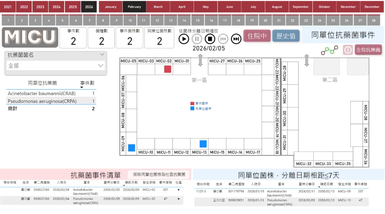This screenshot has height=214, width=385.
Task: Click the red square in MICU-02
Action: (168, 69)
